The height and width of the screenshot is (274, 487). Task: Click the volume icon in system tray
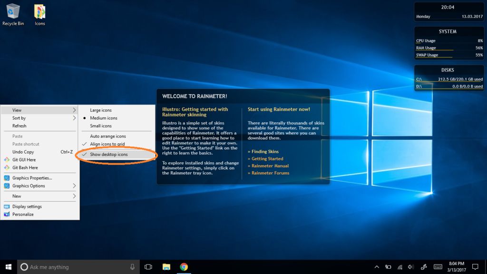coord(411,267)
